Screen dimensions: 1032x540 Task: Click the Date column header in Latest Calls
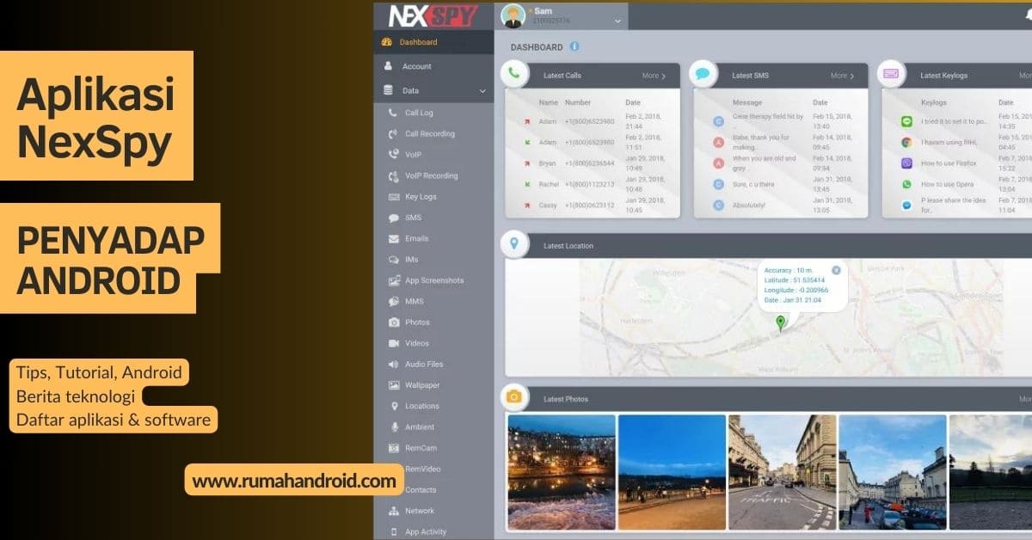[632, 102]
